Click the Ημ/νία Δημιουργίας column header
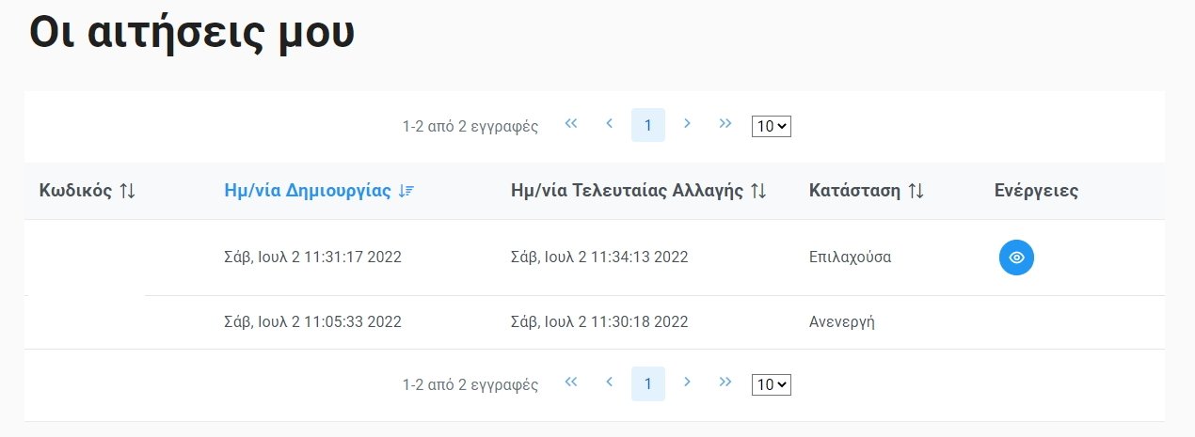This screenshot has height=437, width=1195. pos(308,191)
